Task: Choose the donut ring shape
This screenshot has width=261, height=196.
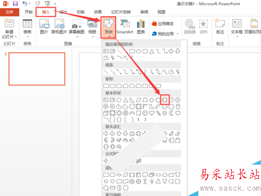Action: (119, 113)
